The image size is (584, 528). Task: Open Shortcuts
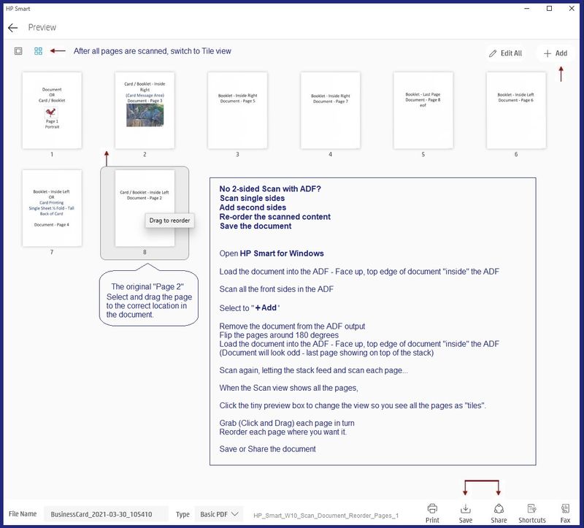tap(532, 513)
